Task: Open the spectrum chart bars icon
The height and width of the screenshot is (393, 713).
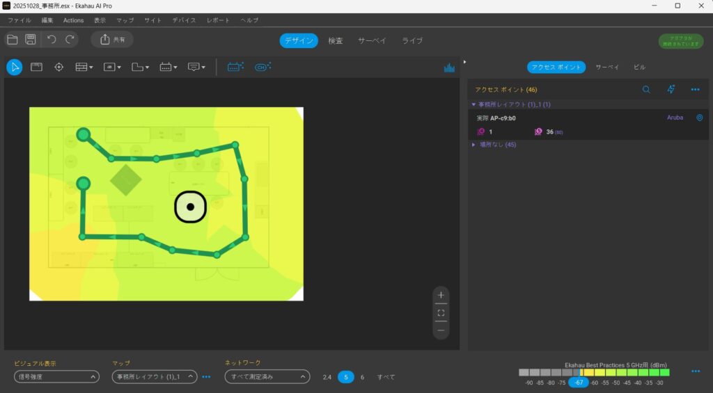Action: (449, 67)
